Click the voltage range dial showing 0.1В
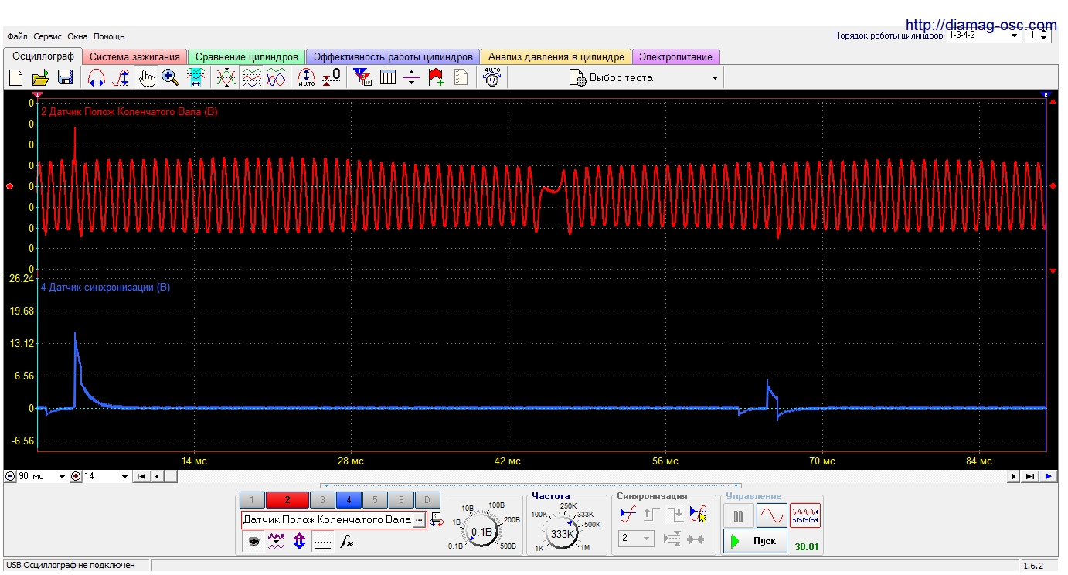Viewport: 1068px width, 575px height. (482, 532)
